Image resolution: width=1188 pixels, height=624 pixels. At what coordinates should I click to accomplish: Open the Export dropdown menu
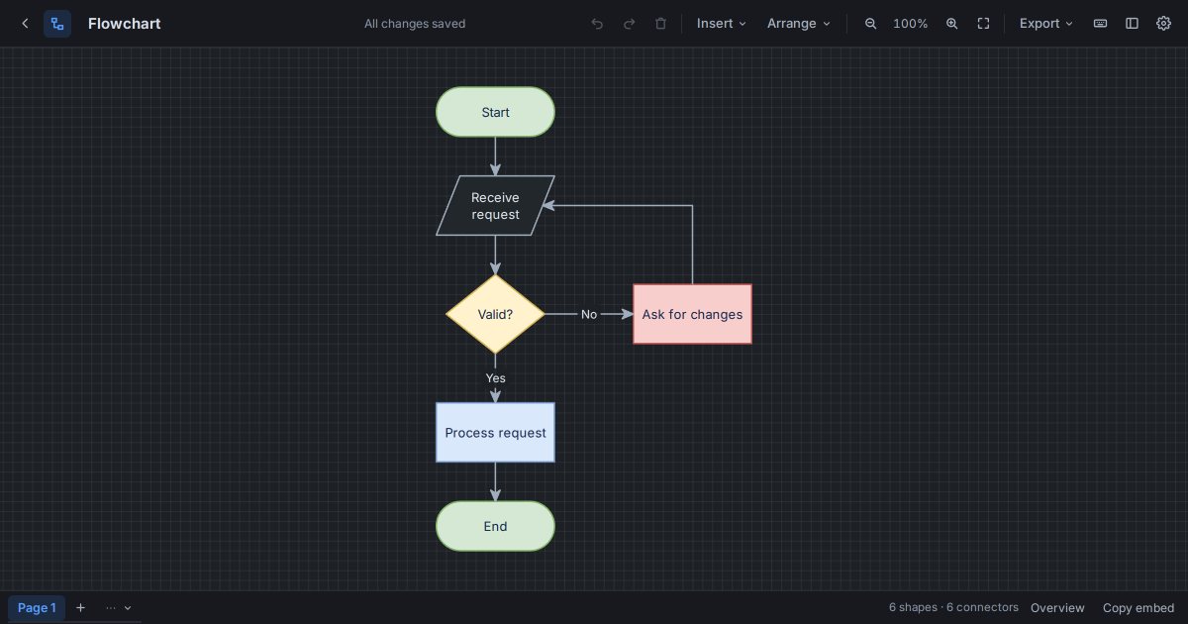pos(1046,24)
